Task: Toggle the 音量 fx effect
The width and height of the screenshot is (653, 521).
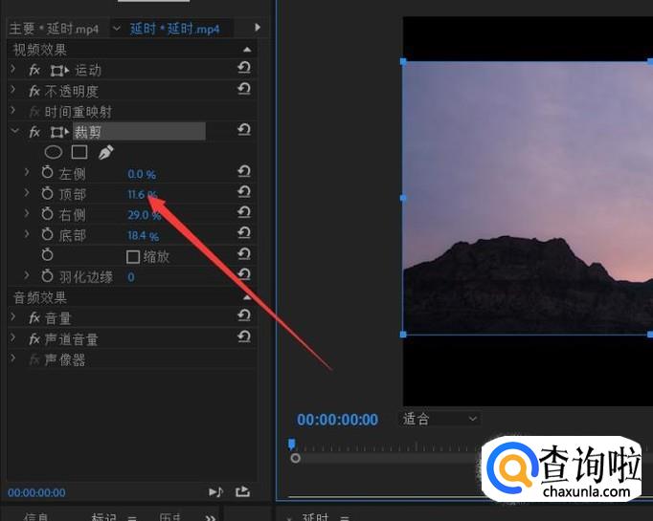Action: [x=34, y=318]
